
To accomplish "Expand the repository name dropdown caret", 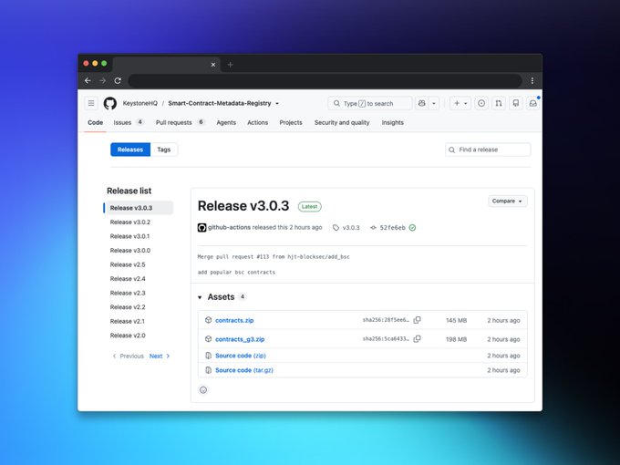I will tap(277, 104).
